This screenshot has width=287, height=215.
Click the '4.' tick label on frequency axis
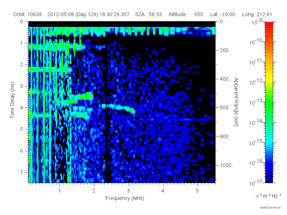pyautogui.click(x=163, y=191)
